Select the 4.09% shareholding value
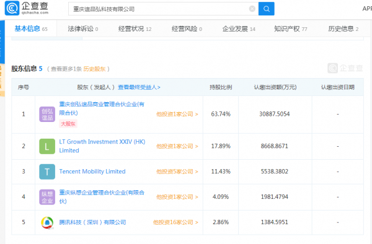This screenshot has height=244, width=372. (221, 196)
